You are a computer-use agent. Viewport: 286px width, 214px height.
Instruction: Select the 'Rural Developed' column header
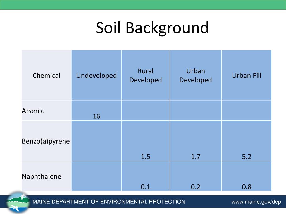pos(146,75)
